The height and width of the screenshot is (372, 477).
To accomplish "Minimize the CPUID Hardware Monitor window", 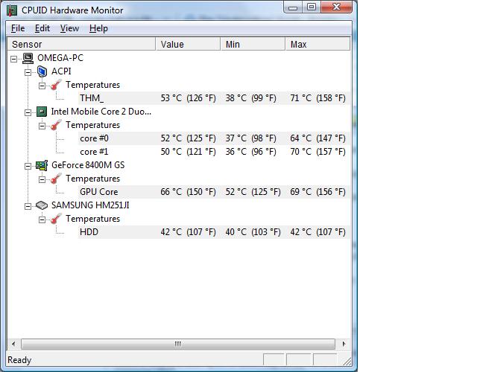I will coord(293,7).
